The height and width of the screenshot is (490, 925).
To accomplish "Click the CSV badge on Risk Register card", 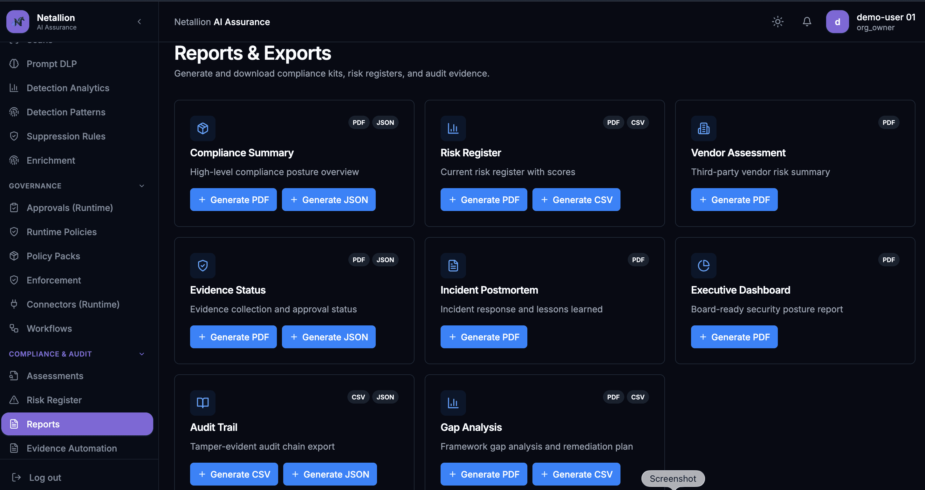I will [638, 122].
